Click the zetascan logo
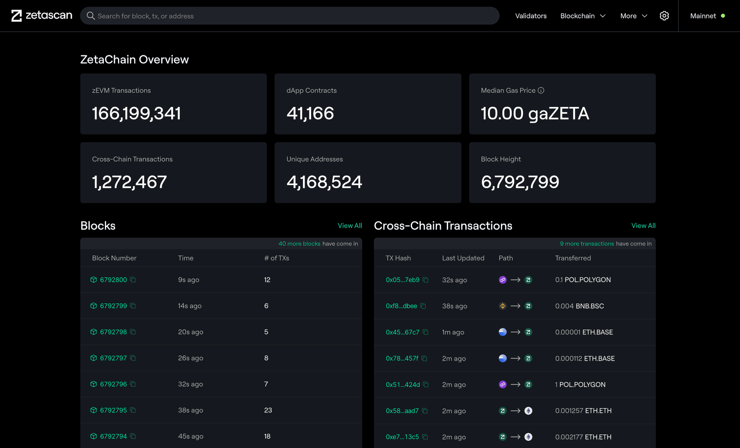The image size is (740, 448). click(x=41, y=16)
